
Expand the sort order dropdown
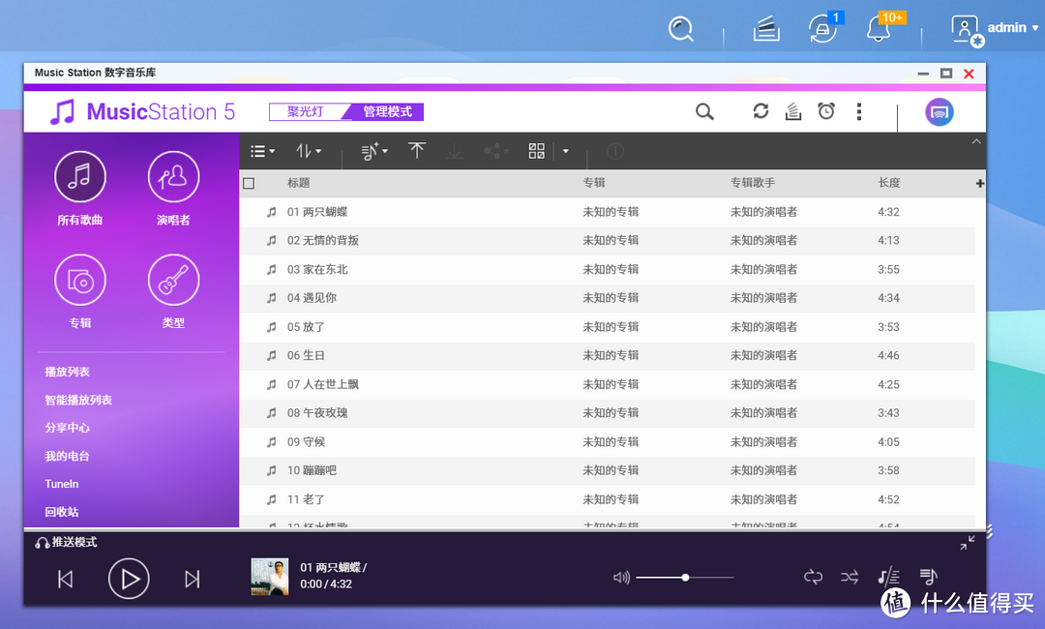[308, 151]
